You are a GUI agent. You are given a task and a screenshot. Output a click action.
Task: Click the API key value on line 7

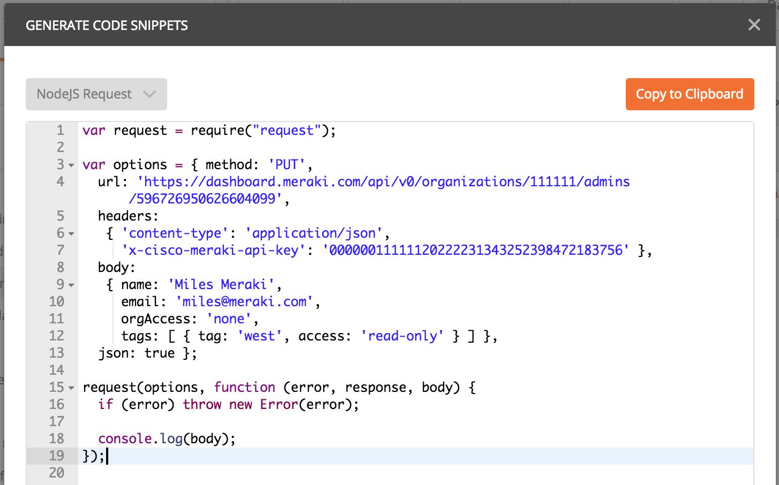[x=476, y=250]
